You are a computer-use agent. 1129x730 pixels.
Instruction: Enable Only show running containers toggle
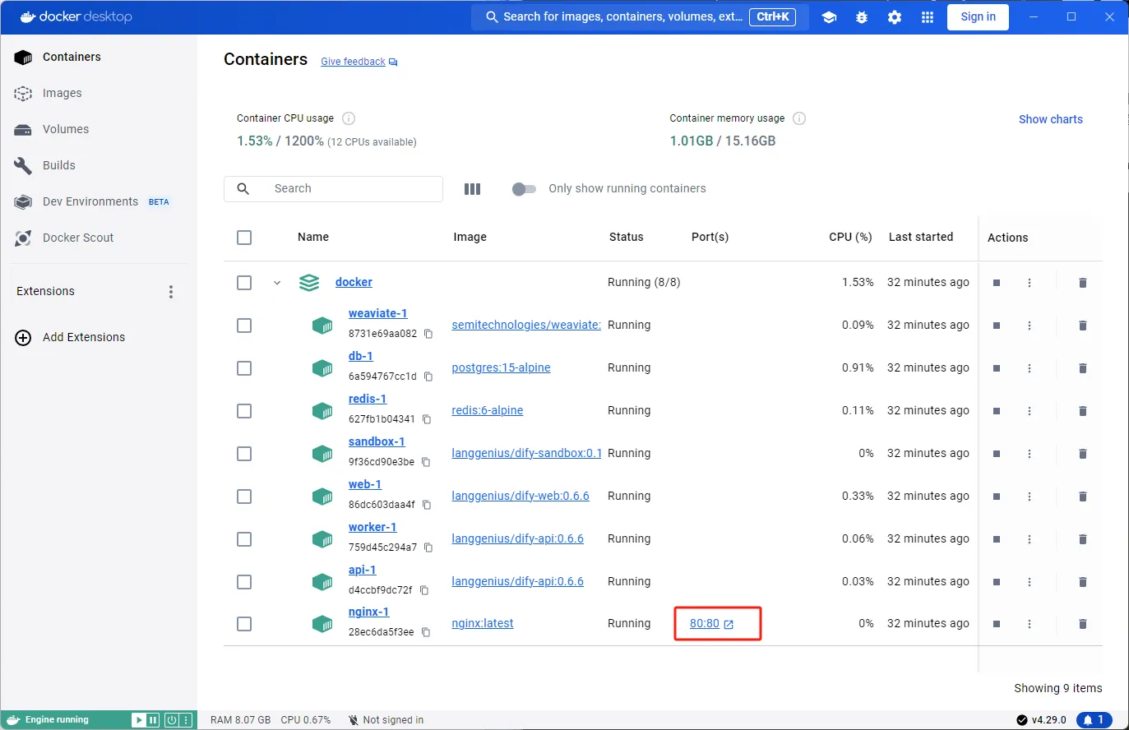coord(524,189)
